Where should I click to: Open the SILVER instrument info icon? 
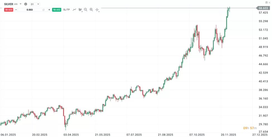click(26, 4)
